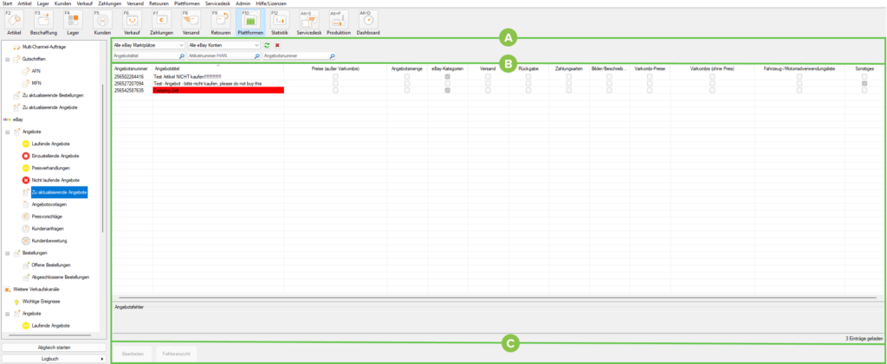
Task: Check eBay-Kategorien box for first listing
Action: (x=447, y=77)
